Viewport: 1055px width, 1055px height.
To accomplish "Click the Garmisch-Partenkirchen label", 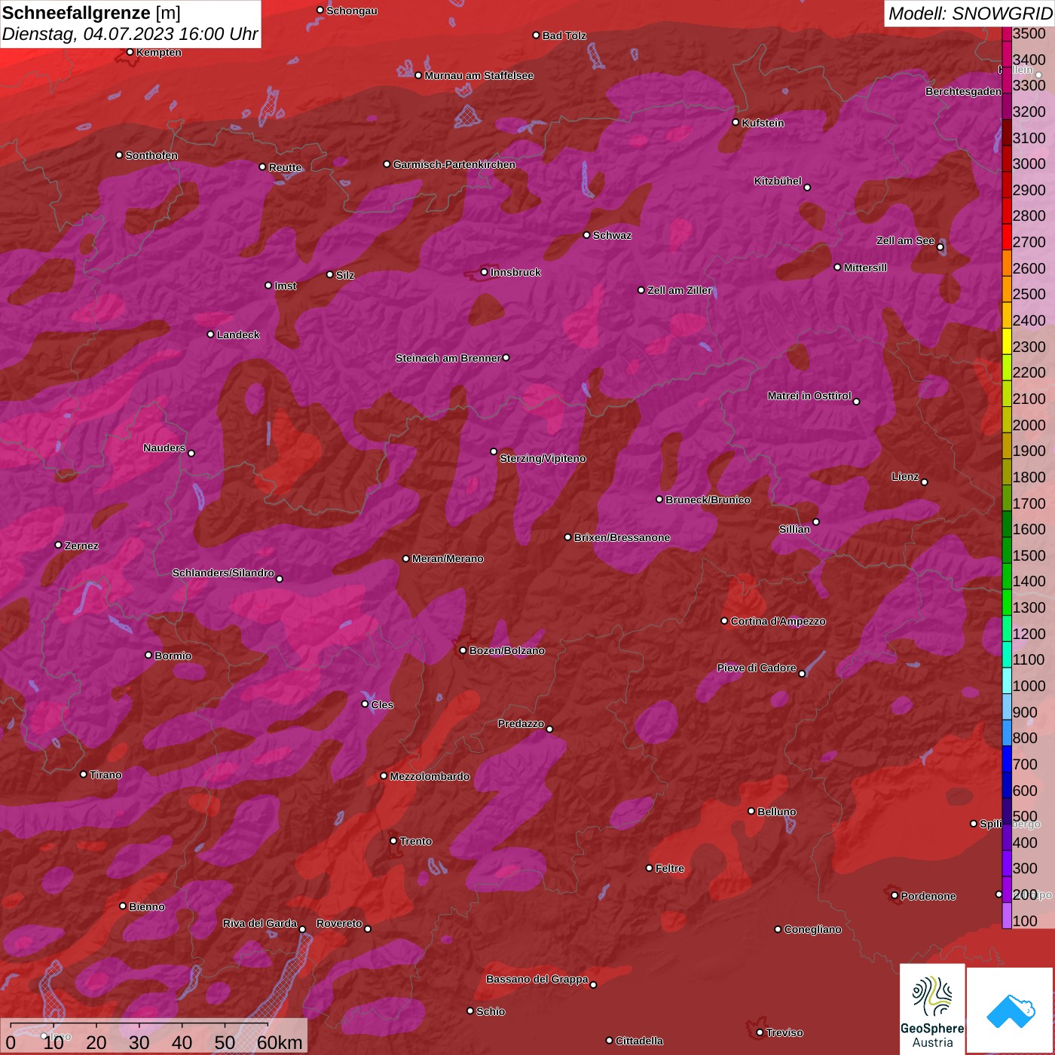I will pos(454,164).
